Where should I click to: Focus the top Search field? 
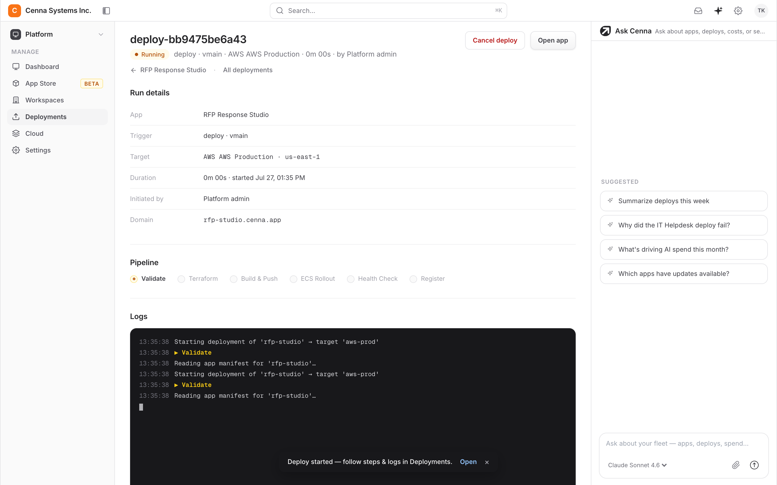pos(388,11)
